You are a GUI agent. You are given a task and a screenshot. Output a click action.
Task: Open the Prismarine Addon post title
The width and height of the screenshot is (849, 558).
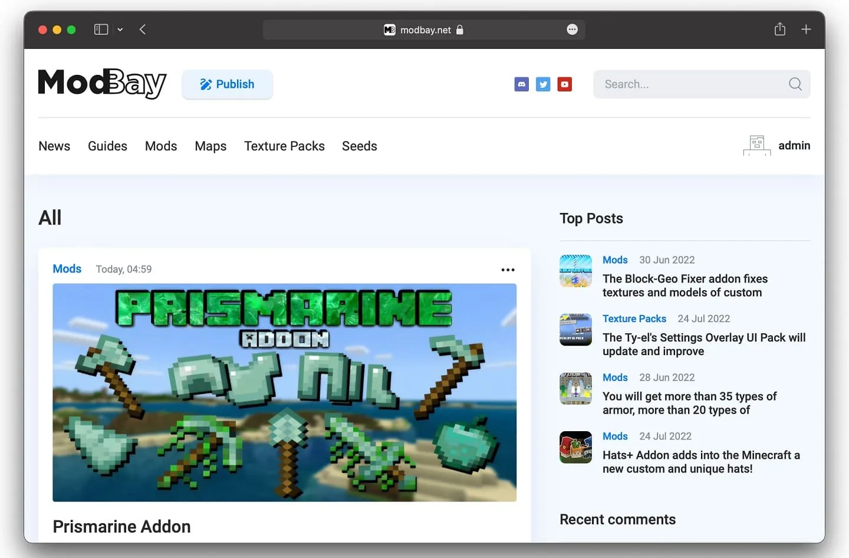tap(122, 527)
